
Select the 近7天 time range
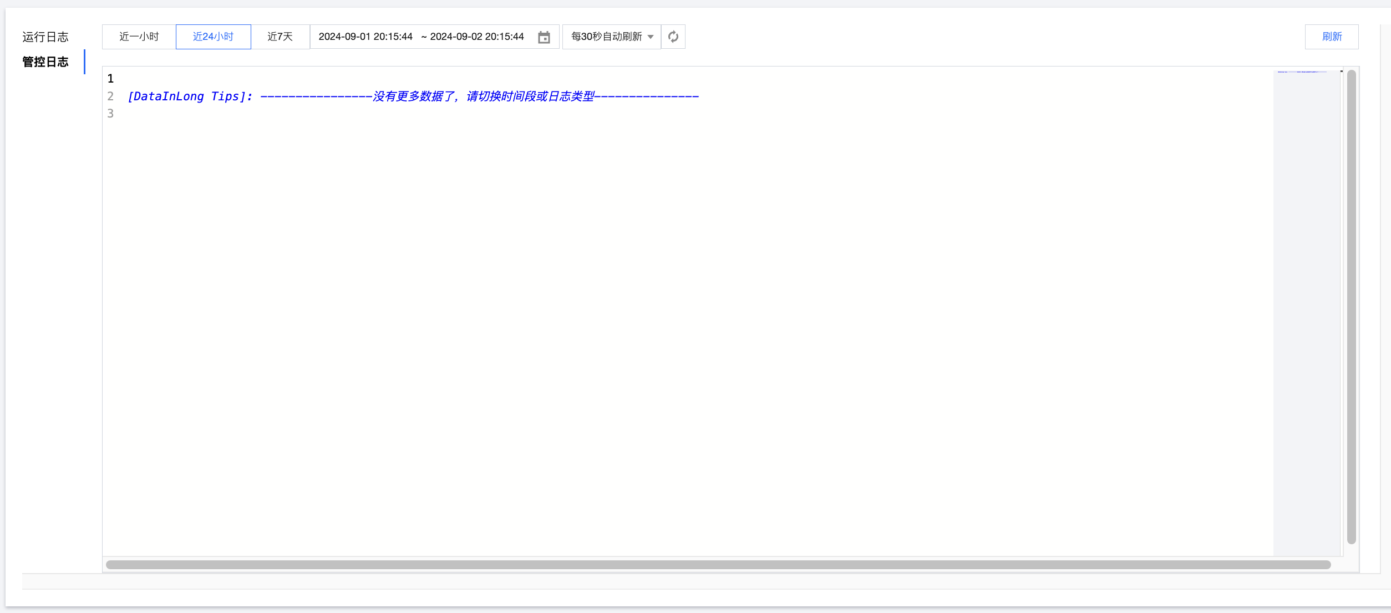click(x=280, y=37)
